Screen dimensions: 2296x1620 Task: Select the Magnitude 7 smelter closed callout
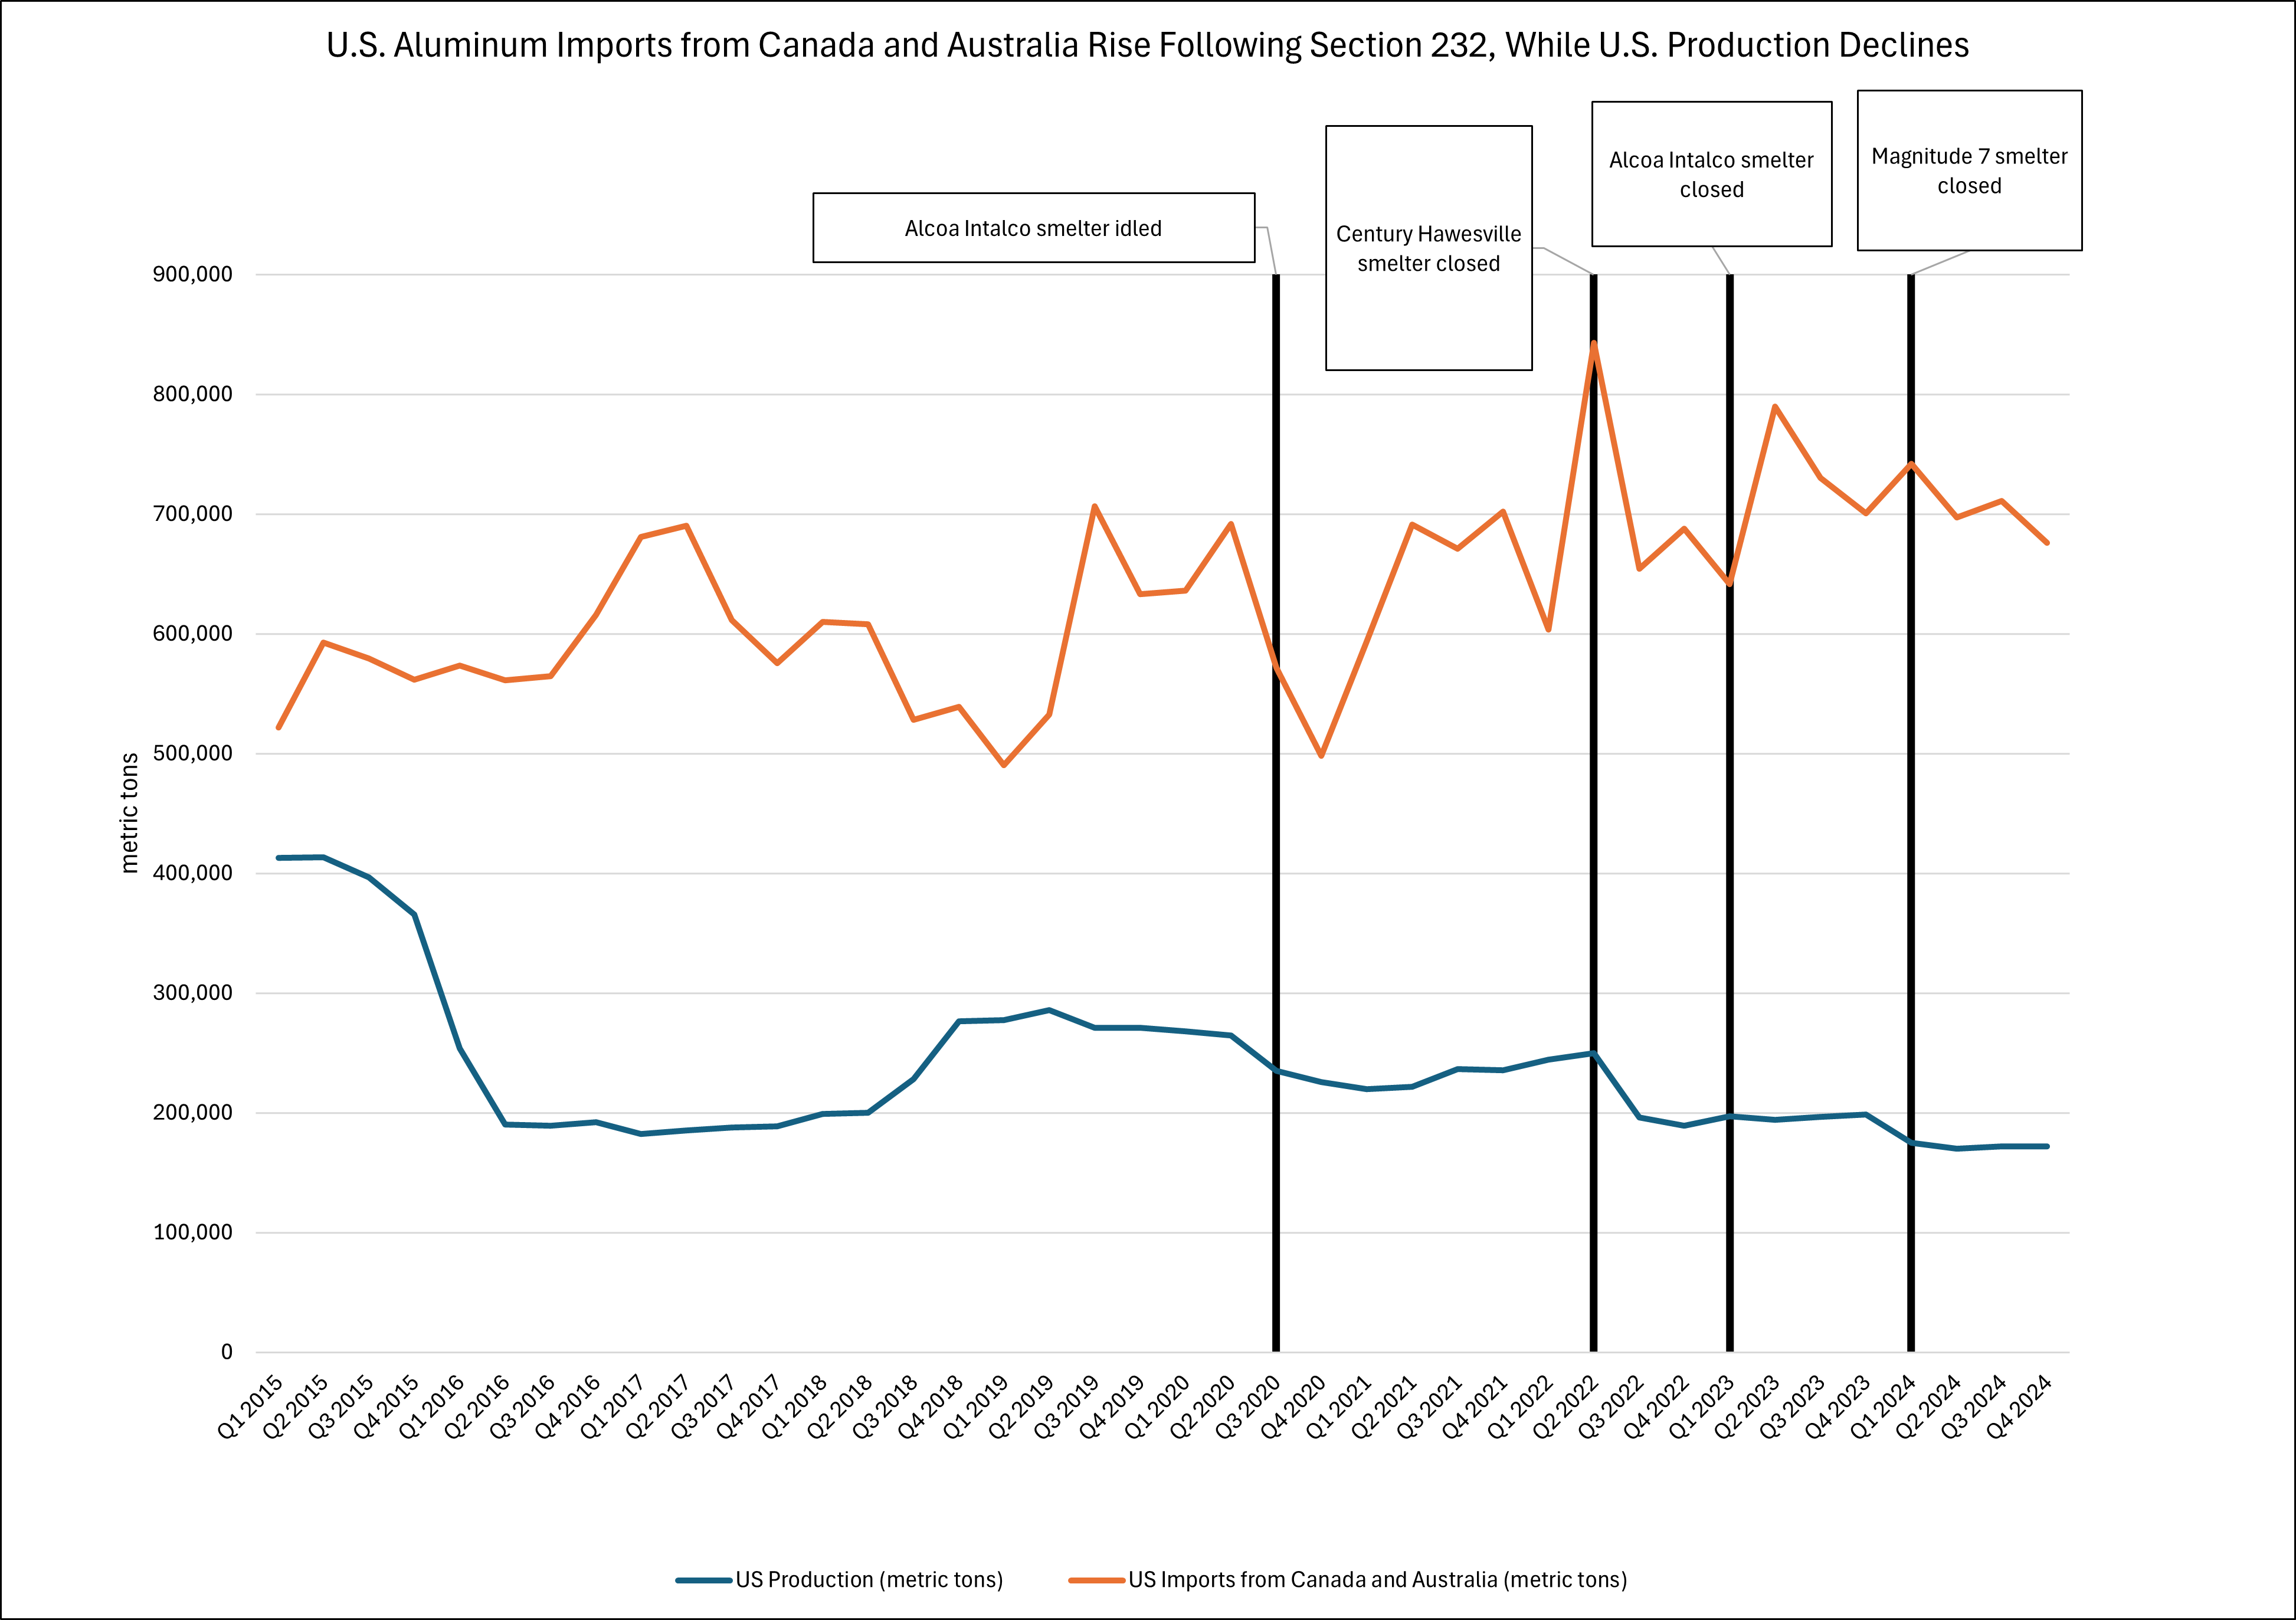[x=1969, y=170]
